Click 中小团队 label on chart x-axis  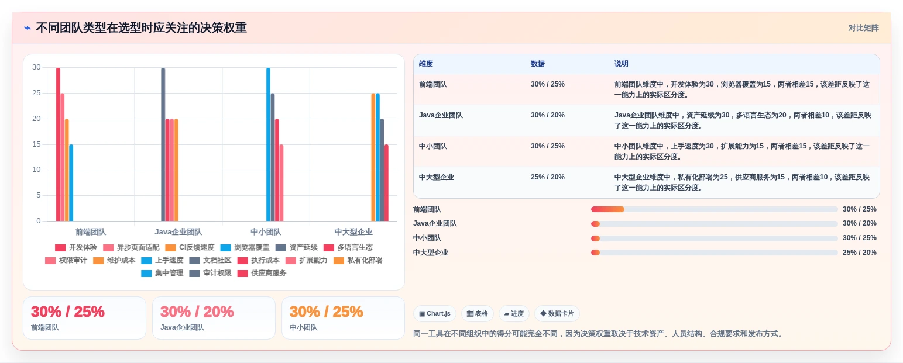(266, 232)
